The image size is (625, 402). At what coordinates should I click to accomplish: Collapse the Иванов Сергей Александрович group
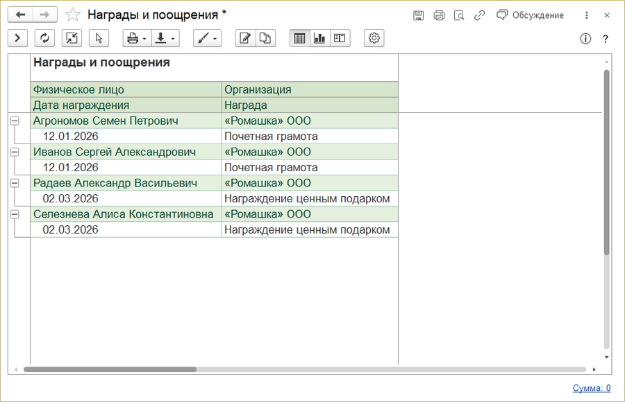tap(15, 152)
